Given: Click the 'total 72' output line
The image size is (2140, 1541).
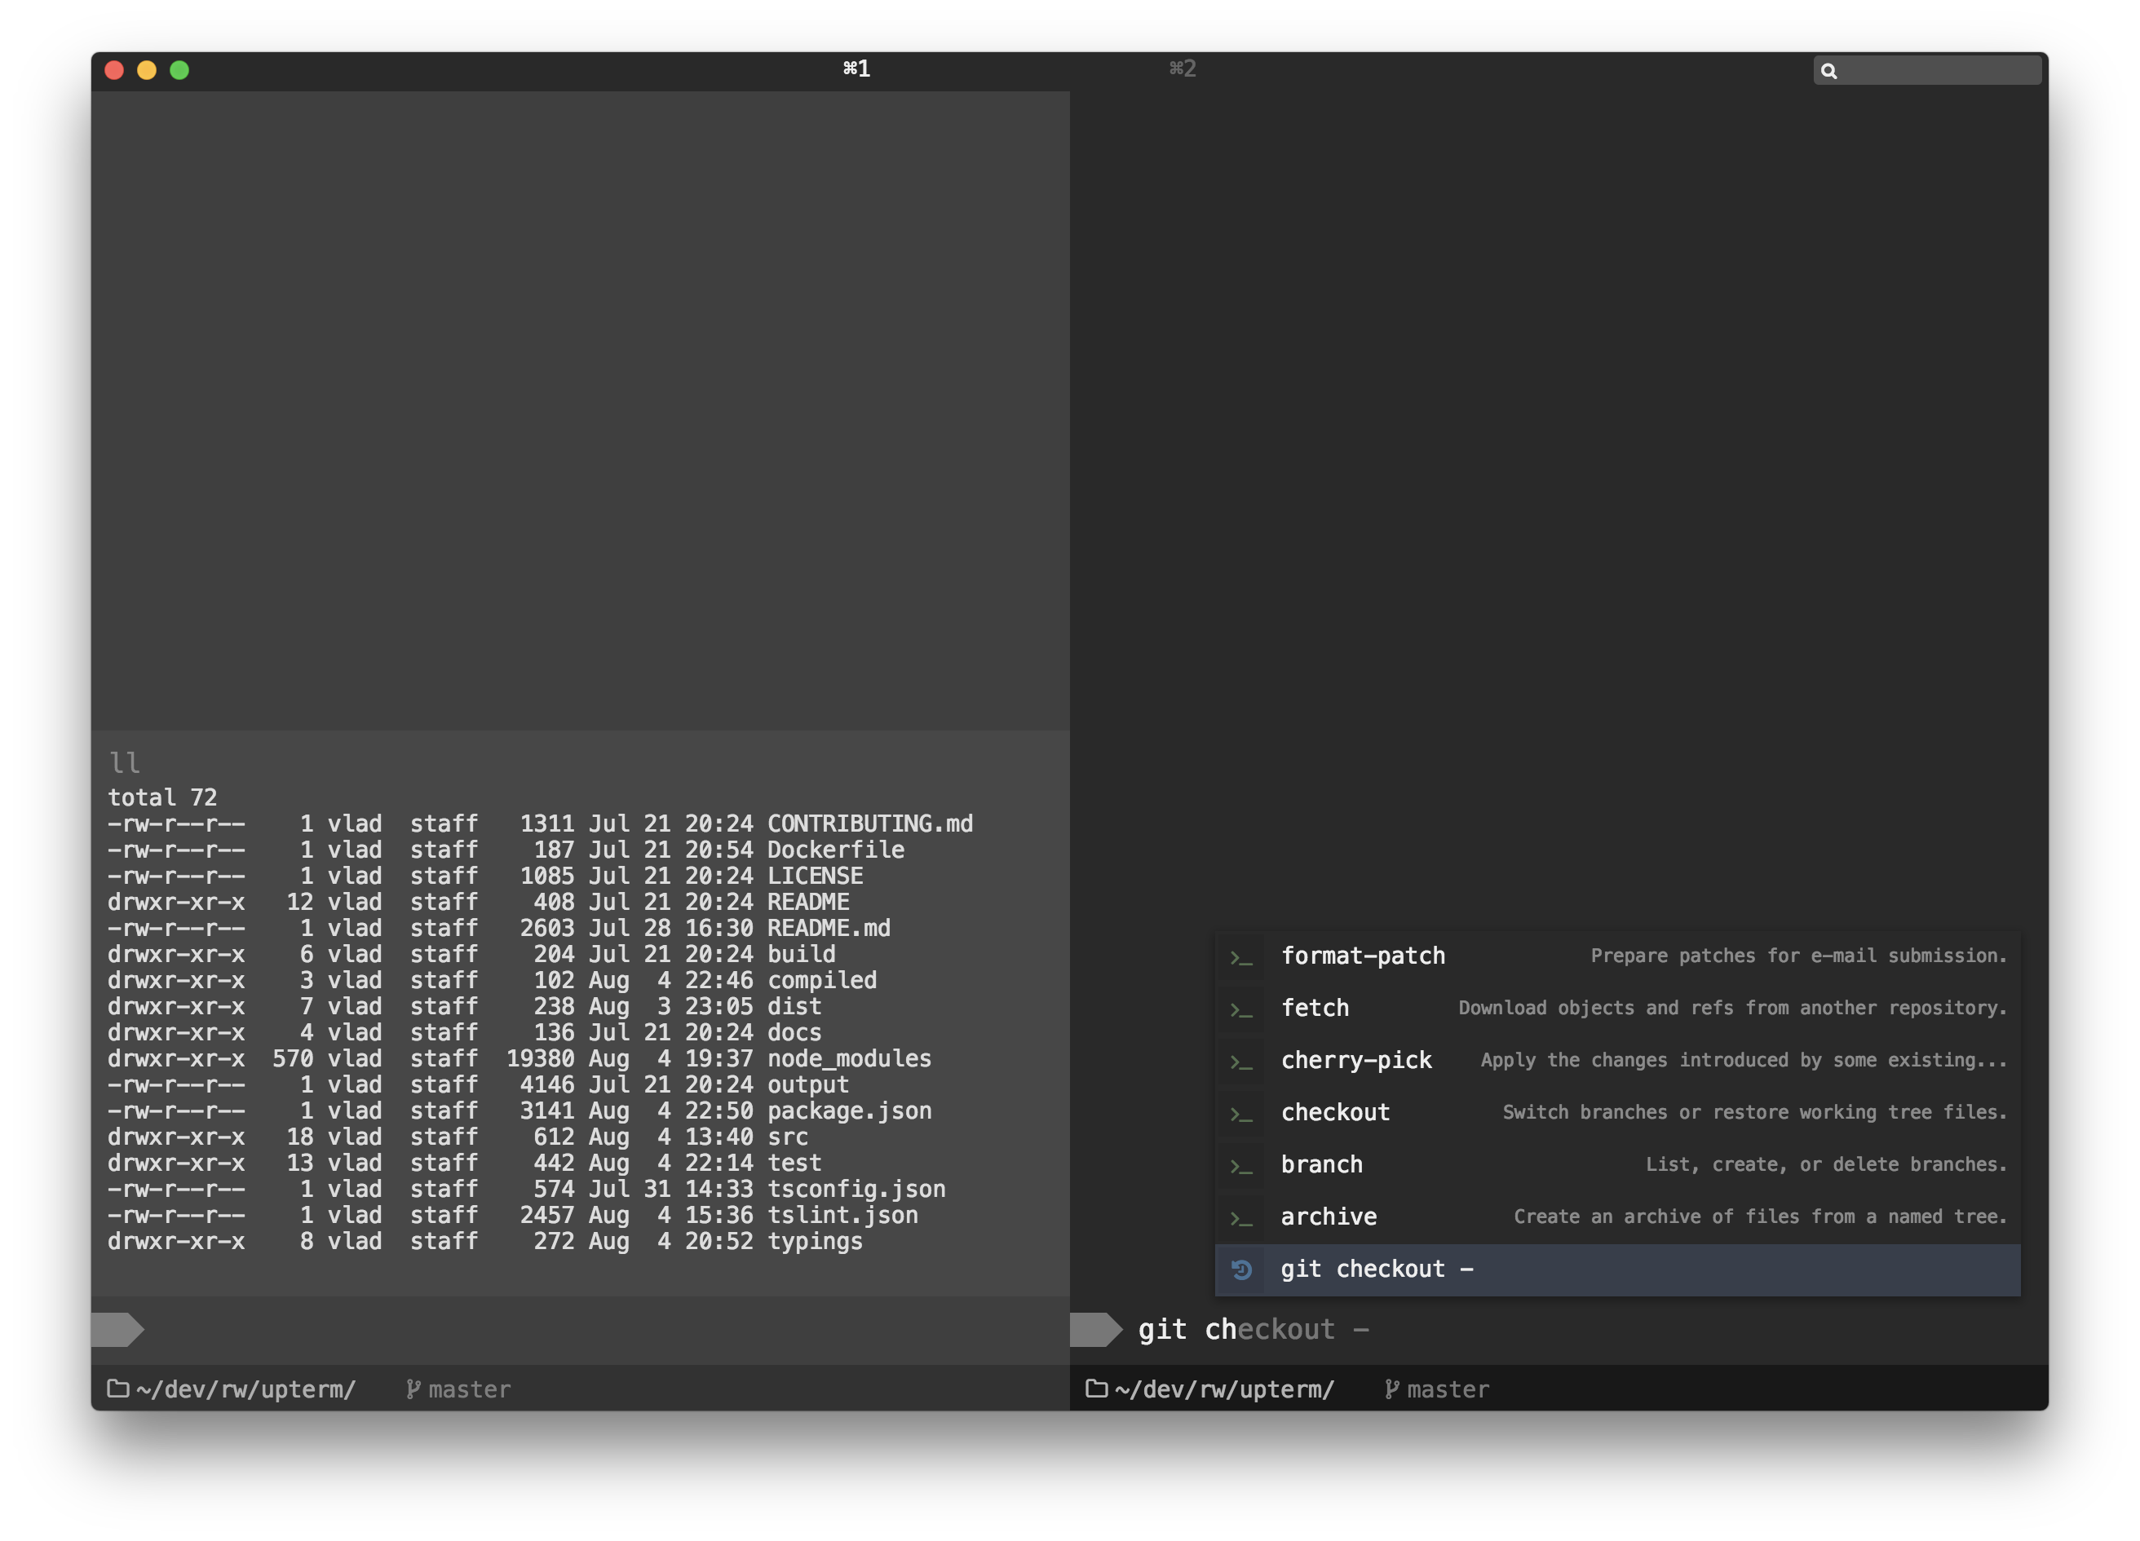Looking at the screenshot, I should [x=162, y=798].
